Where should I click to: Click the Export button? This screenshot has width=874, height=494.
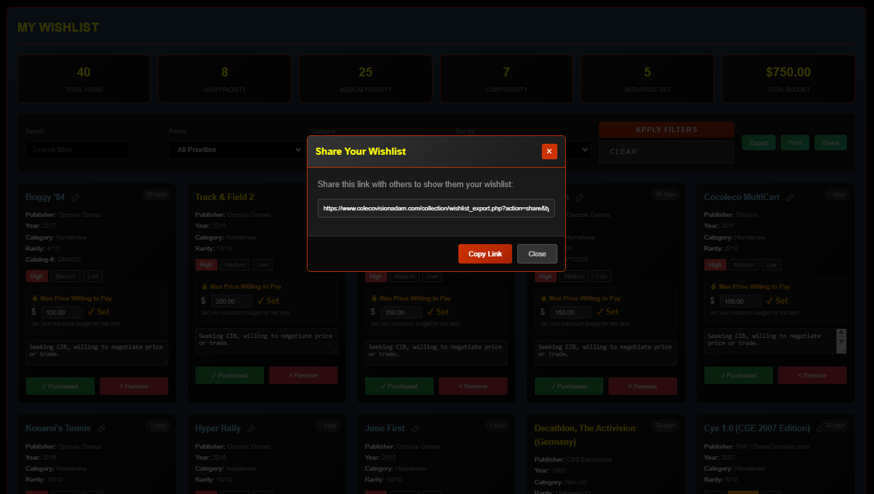(x=758, y=143)
